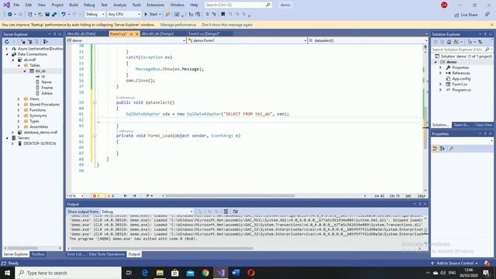Image resolution: width=496 pixels, height=279 pixels.
Task: Click the Property Pages wrench icon
Action: [451, 148]
